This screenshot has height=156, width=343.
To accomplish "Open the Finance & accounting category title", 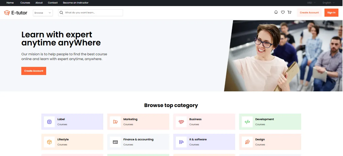I will pos(138,139).
